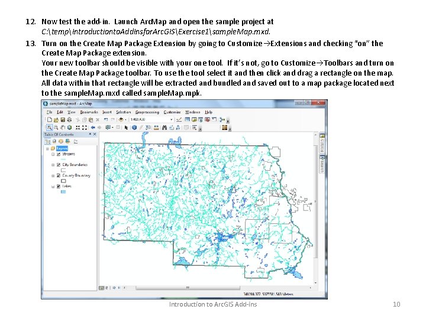Select the black arrow Select Elements tool
Screen dimensions: 426x319
point(126,128)
